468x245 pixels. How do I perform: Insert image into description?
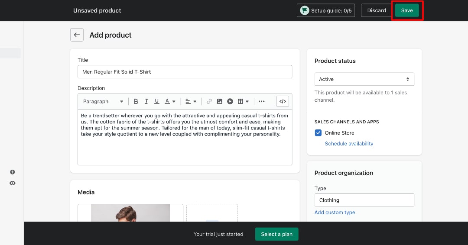tap(220, 101)
